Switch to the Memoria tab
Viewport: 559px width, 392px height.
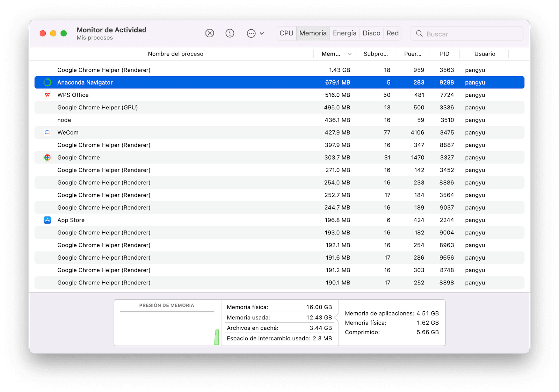pos(313,33)
